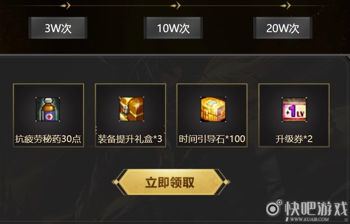Click the 抗疲劳秘药30点 label
Viewport: 350px width, 224px height.
pos(48,139)
